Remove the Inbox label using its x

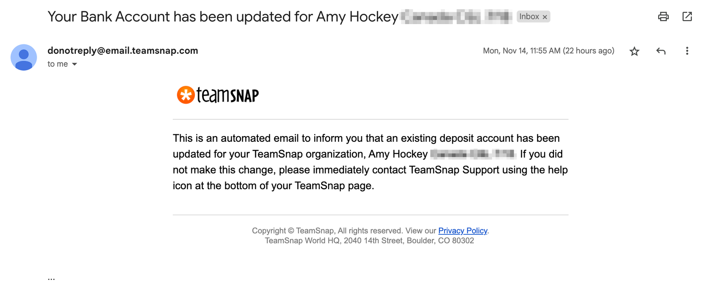pos(545,17)
